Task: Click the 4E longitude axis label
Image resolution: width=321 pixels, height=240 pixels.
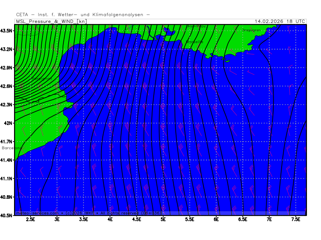Action: 110,219
